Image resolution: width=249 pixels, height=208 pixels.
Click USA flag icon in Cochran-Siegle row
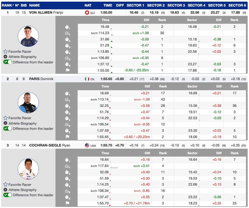[87, 145]
